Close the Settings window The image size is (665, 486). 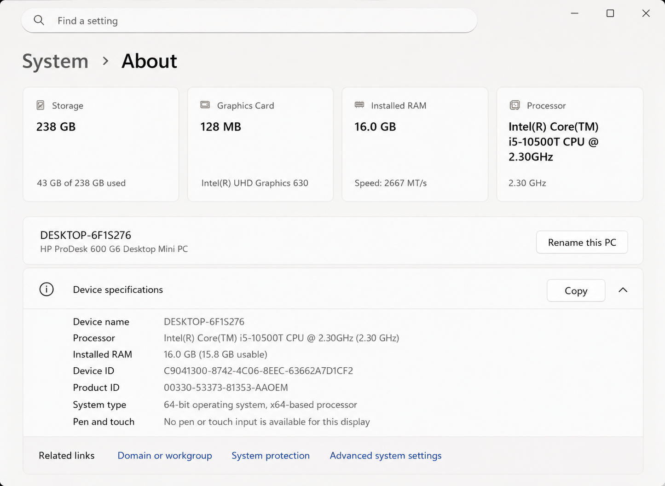pos(646,13)
